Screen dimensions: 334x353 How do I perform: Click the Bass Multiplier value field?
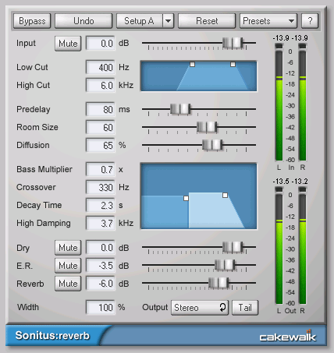(x=101, y=170)
